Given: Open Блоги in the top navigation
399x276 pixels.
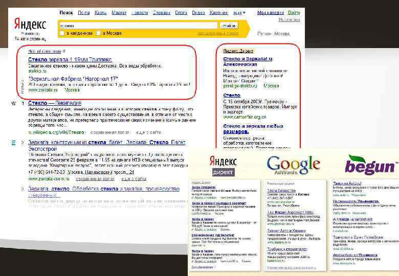Looking at the screenshot, I should (181, 13).
